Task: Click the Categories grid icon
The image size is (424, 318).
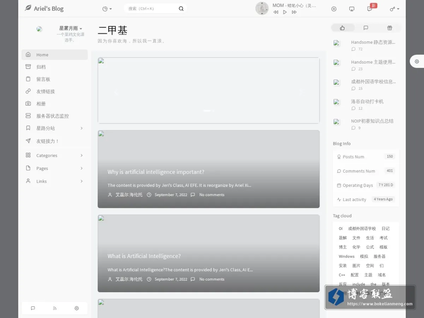Action: 28,155
